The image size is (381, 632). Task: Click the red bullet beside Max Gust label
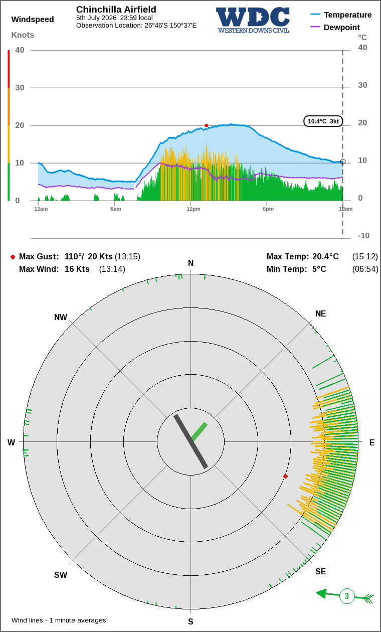coord(13,257)
